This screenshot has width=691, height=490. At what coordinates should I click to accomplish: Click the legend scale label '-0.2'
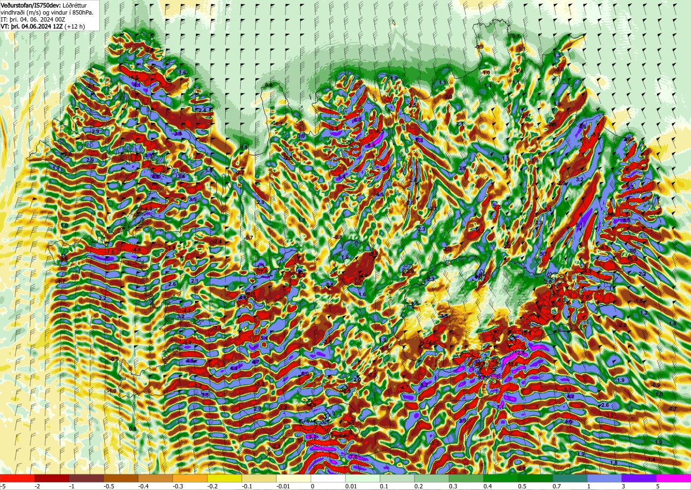pos(212,486)
